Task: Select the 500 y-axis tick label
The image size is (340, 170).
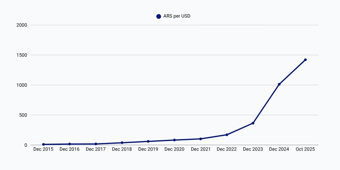Action: pos(23,115)
